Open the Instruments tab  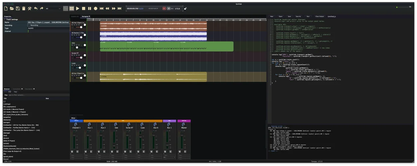17,89
